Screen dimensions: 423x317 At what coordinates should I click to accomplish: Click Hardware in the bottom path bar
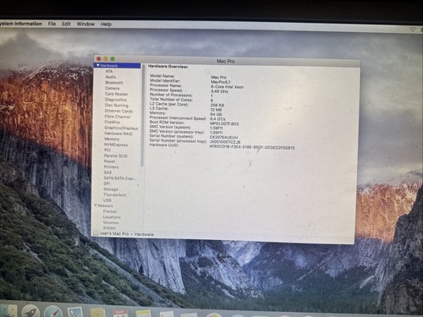(x=144, y=234)
